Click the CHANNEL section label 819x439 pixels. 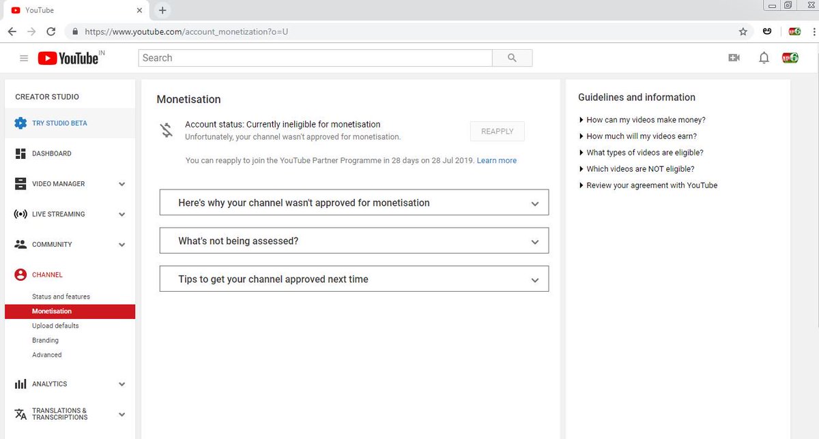click(47, 275)
